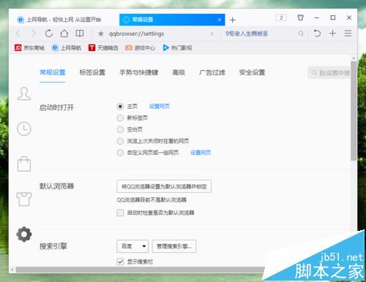Click the plus icon beside menu
The height and width of the screenshot is (282, 366).
332,33
